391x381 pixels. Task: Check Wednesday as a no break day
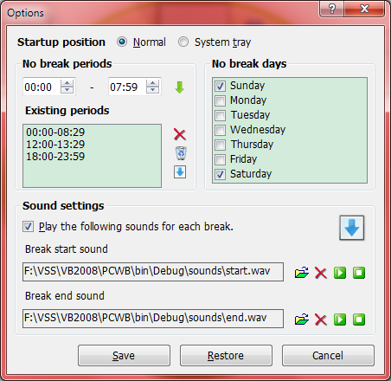click(x=221, y=130)
